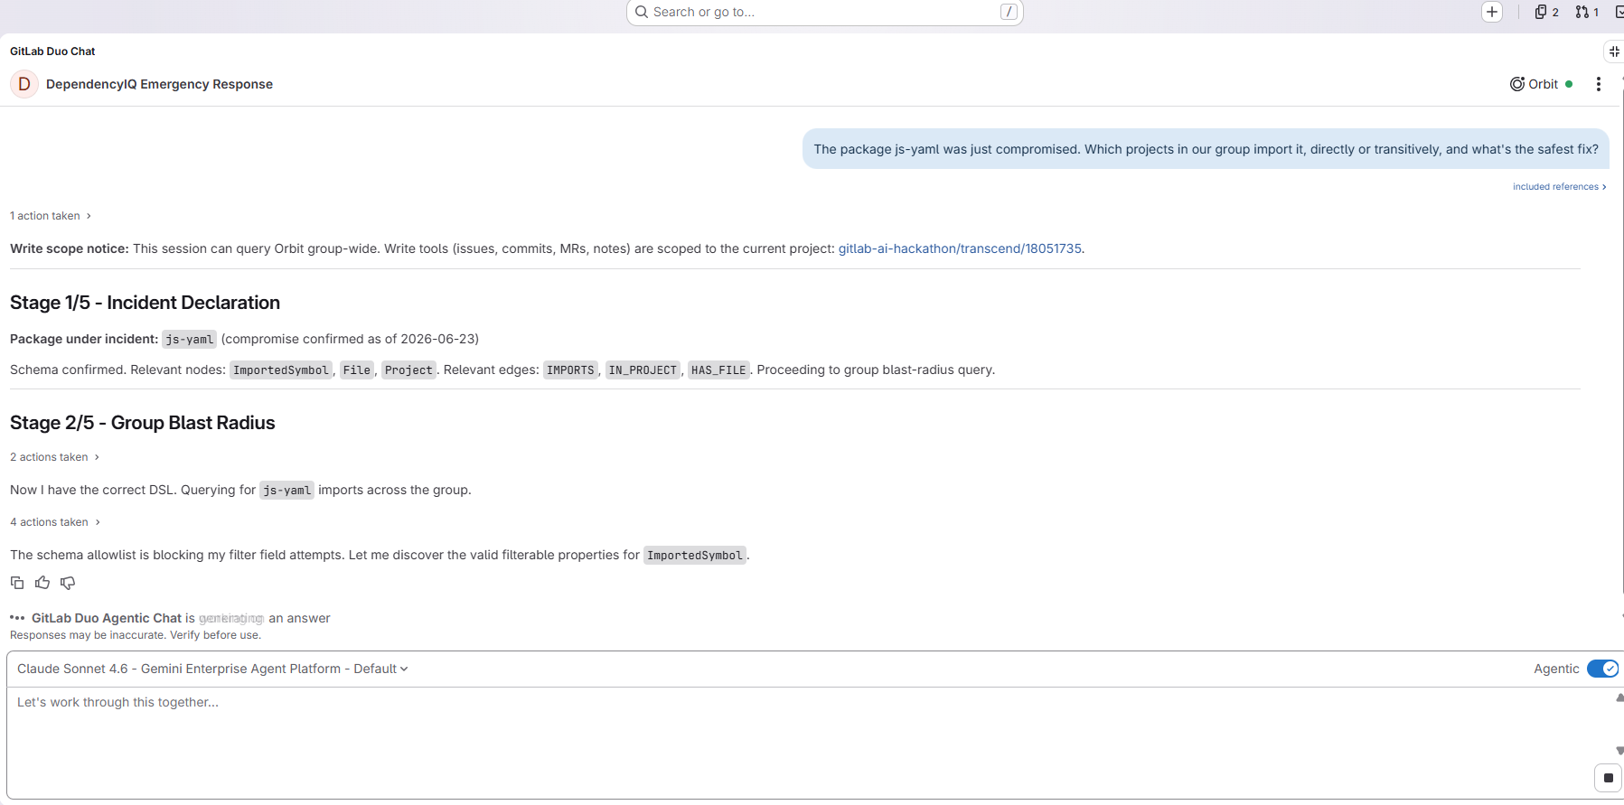Click the 'HAS_FILE' edge code tag

[x=718, y=370]
